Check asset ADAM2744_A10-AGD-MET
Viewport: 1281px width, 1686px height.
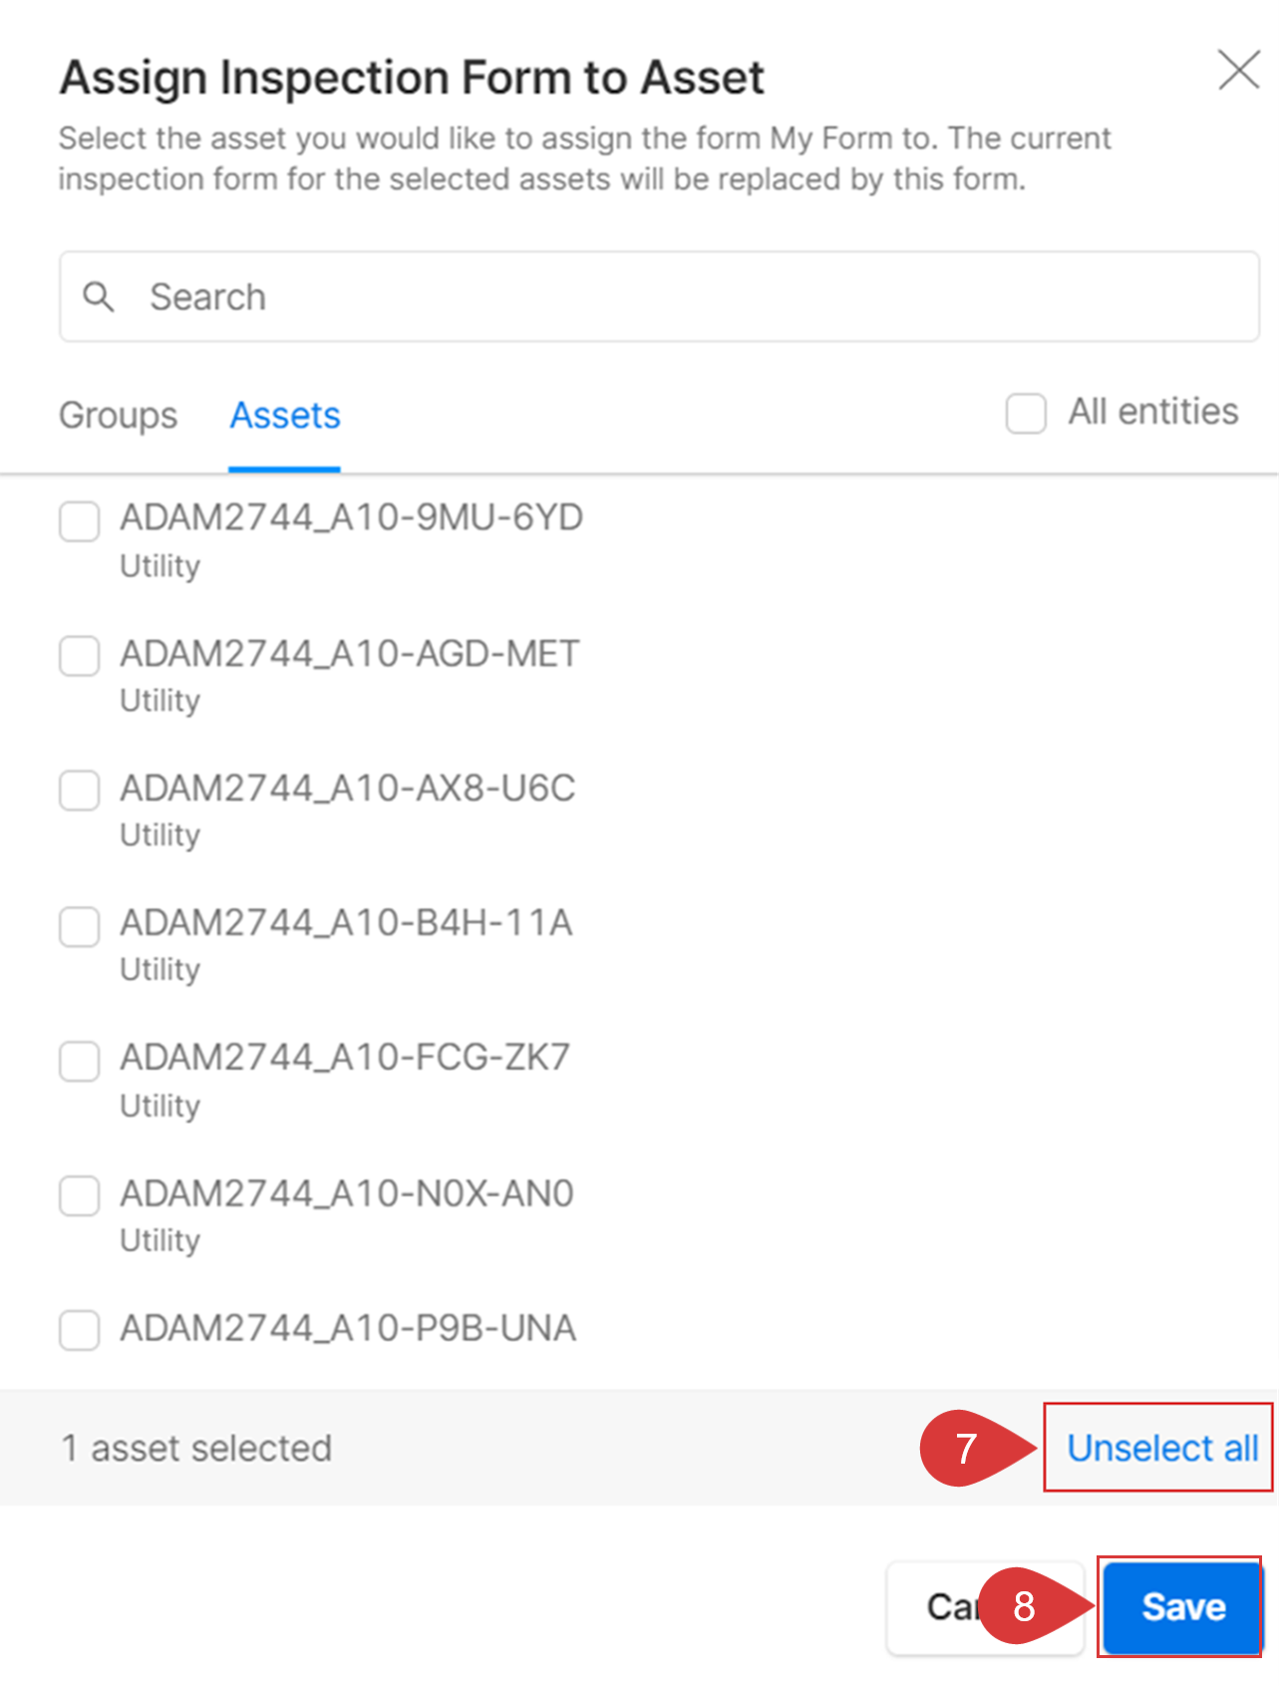[79, 656]
